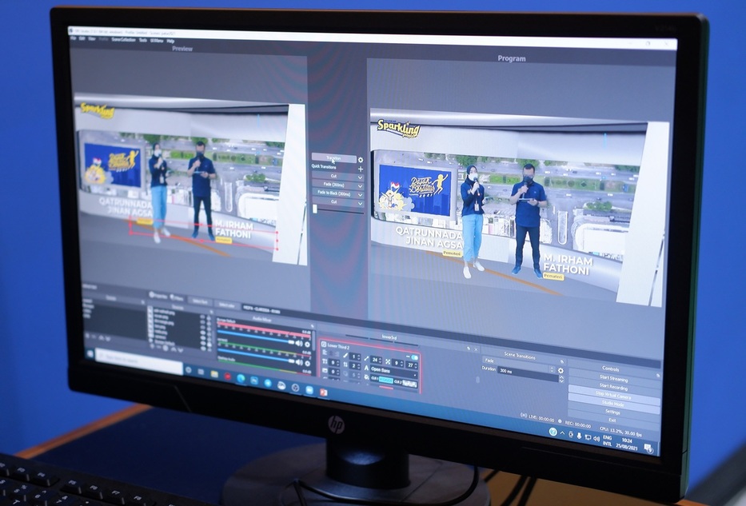Expand the Fade to Black quick transition arrow
The width and height of the screenshot is (746, 506).
coord(361,194)
